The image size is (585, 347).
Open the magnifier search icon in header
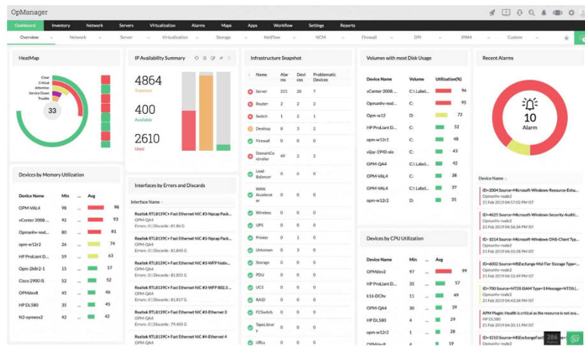pos(531,13)
